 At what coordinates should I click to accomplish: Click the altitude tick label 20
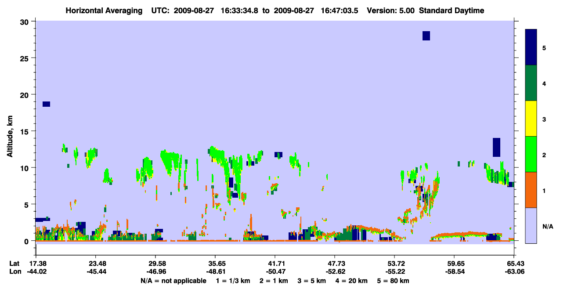tap(25, 95)
